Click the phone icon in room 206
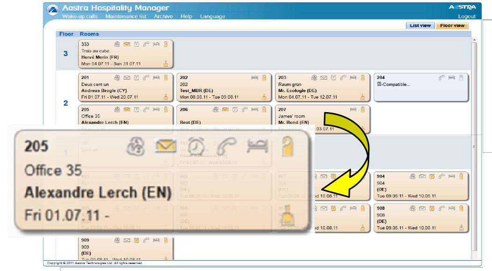This screenshot has width=492, height=271. click(245, 109)
